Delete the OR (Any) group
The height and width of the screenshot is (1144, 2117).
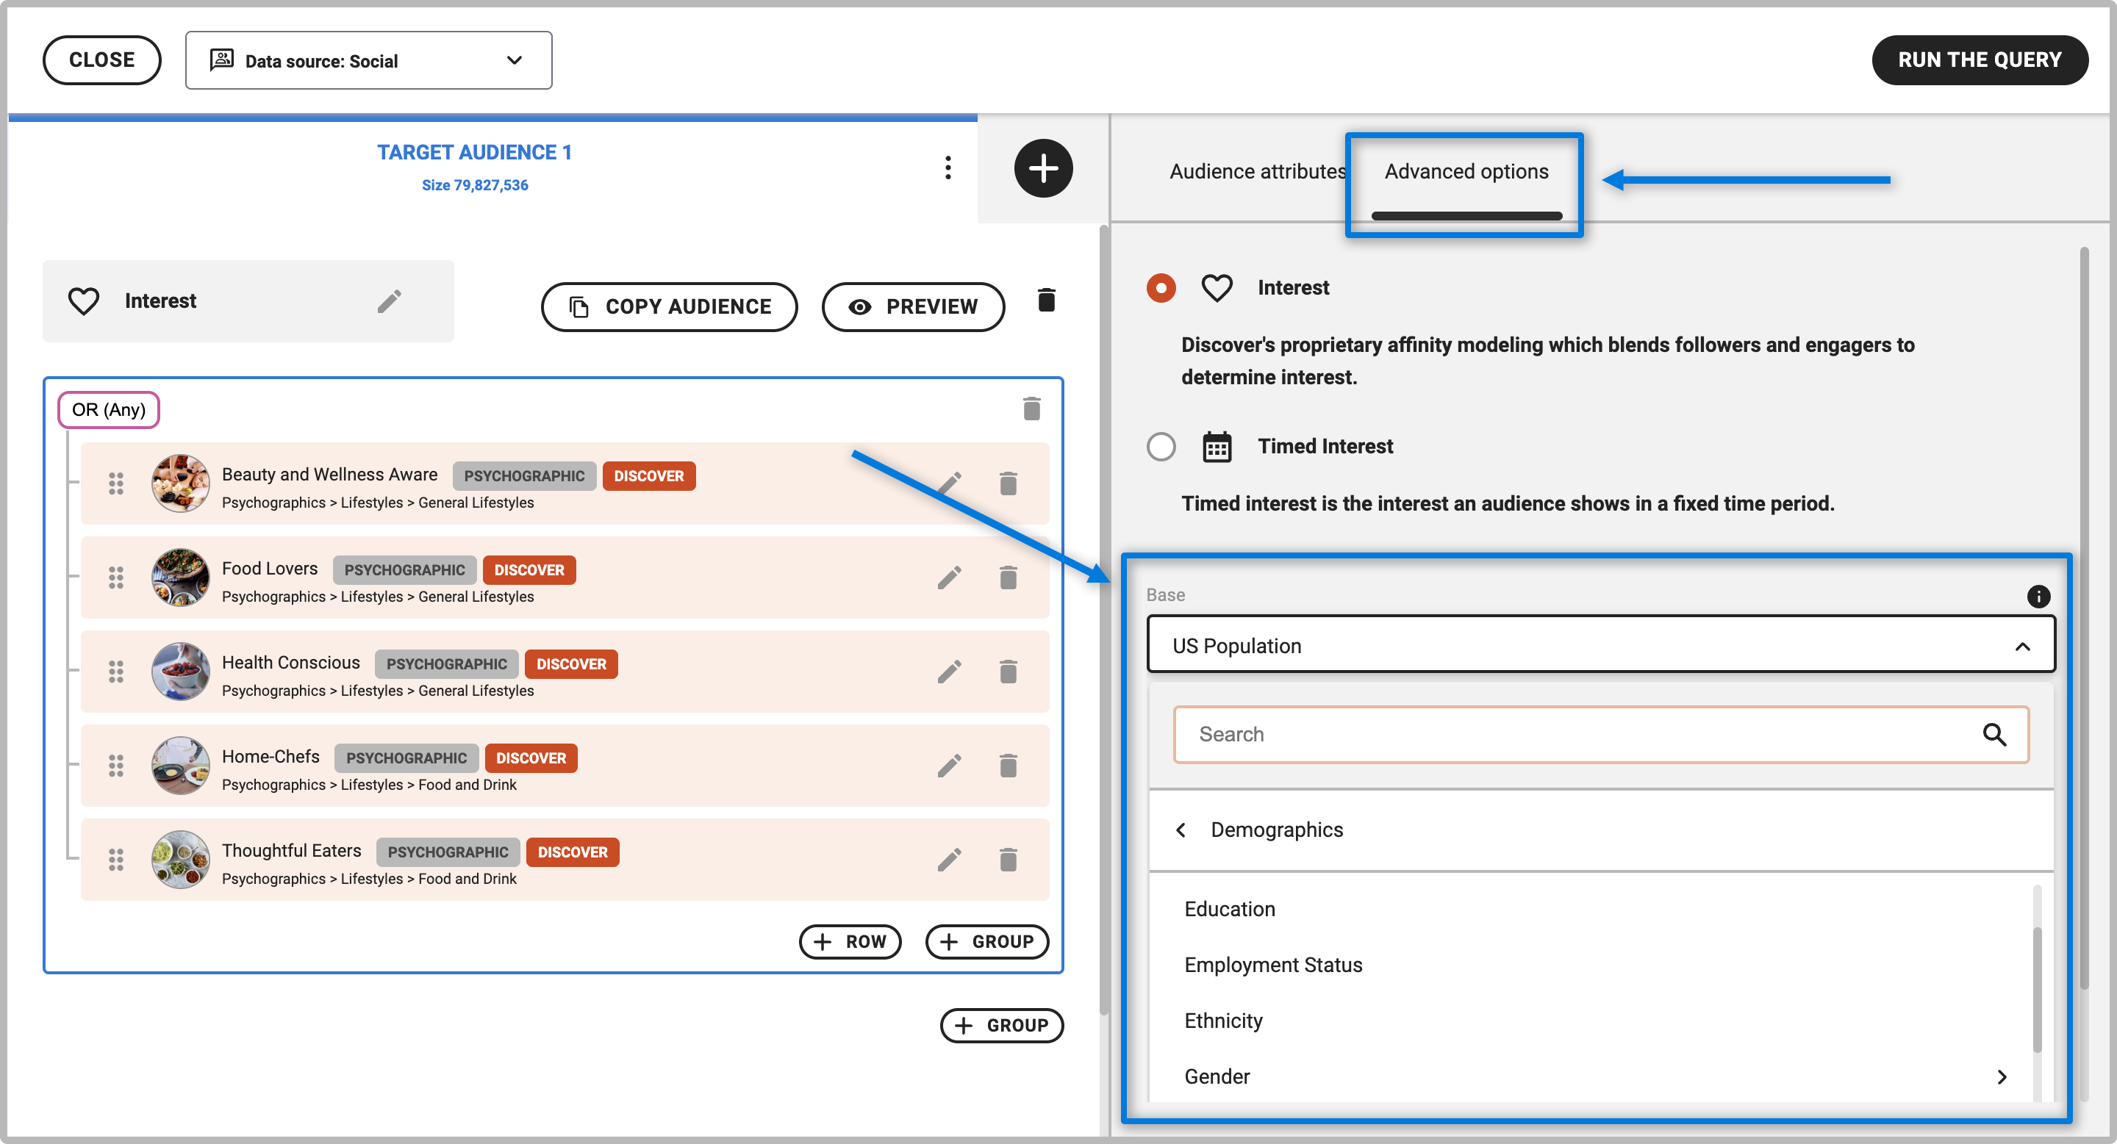(1031, 409)
